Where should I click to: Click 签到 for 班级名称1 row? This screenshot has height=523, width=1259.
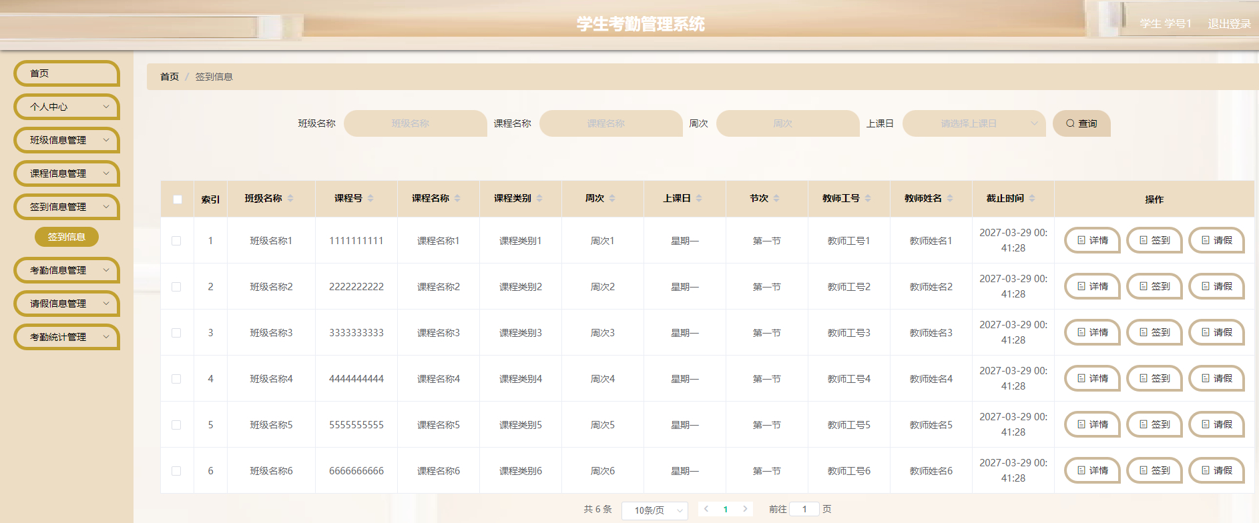(x=1154, y=240)
